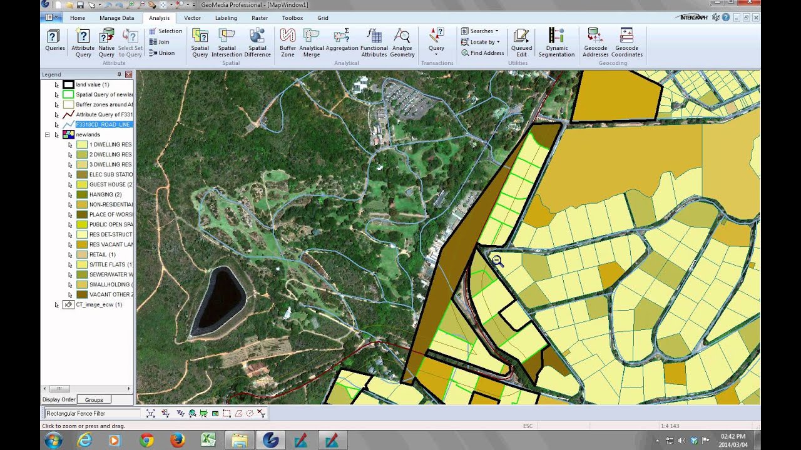Show legend Display Order tab
Screen dimensions: 801x450
point(59,399)
